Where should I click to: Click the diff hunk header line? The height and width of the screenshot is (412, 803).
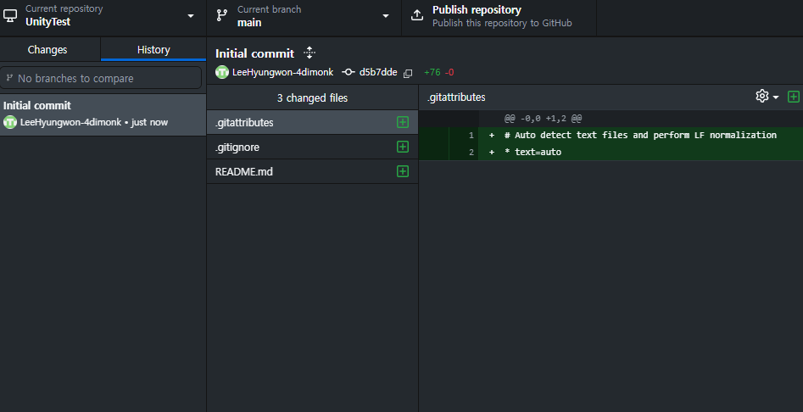(x=611, y=119)
